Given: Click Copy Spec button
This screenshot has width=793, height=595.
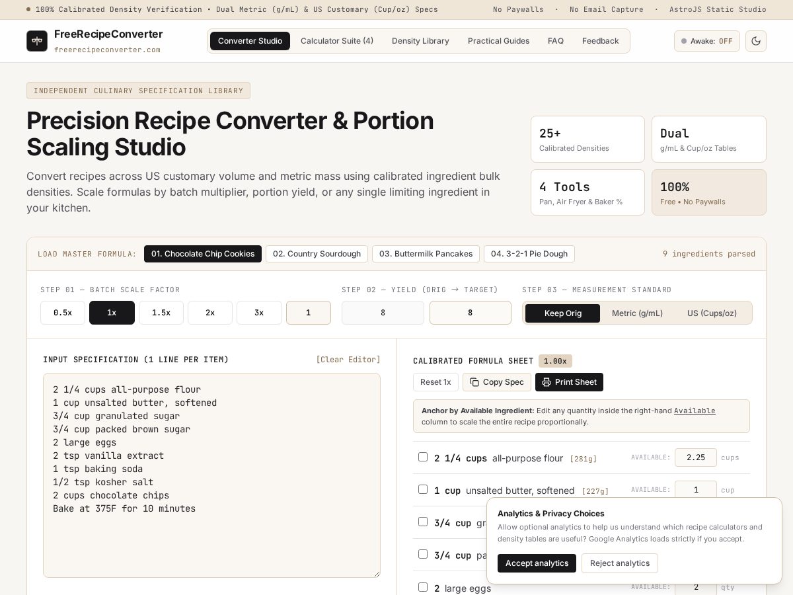Looking at the screenshot, I should (x=497, y=382).
